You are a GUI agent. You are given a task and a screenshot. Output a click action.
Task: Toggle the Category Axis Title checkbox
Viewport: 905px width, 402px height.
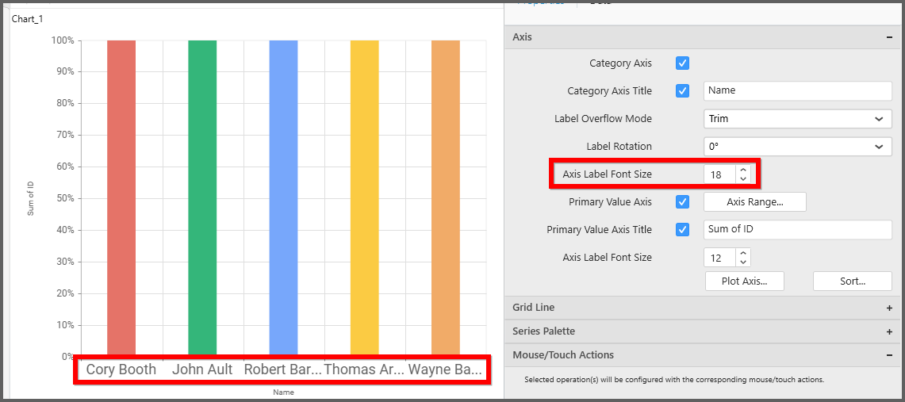tap(682, 91)
